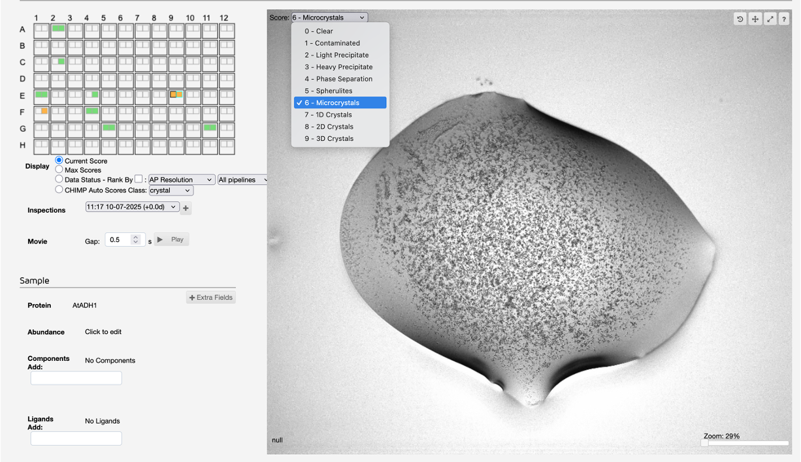Tick the Rank By checkbox
801x462 pixels.
point(139,179)
